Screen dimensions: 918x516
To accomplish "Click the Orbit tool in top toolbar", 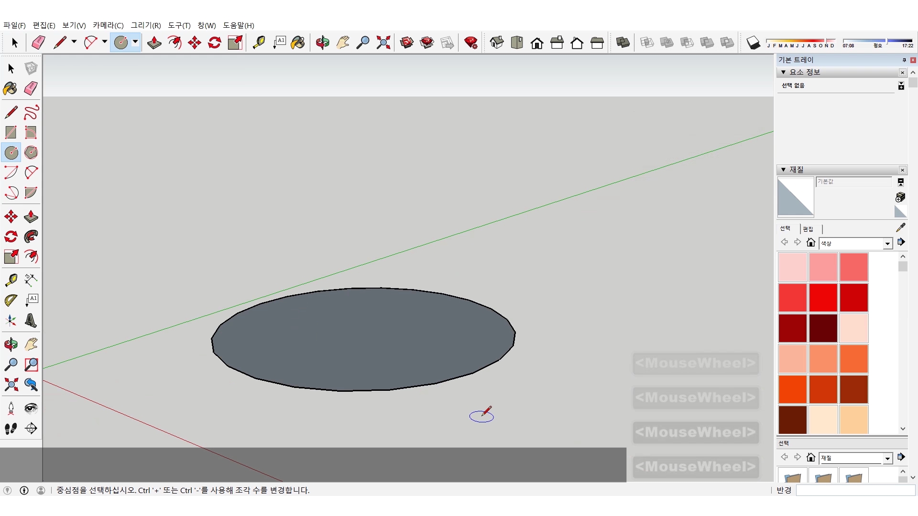I will pyautogui.click(x=322, y=43).
